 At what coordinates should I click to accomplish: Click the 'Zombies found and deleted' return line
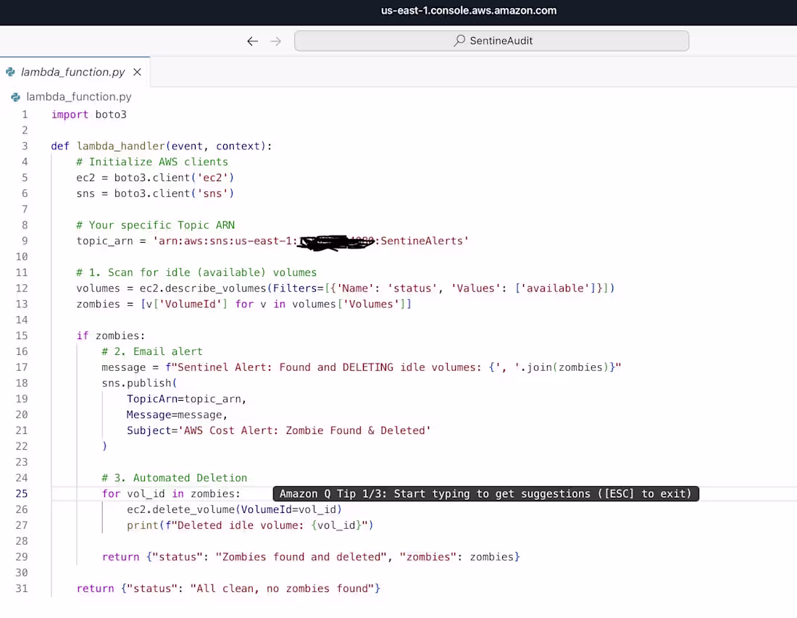tap(311, 556)
